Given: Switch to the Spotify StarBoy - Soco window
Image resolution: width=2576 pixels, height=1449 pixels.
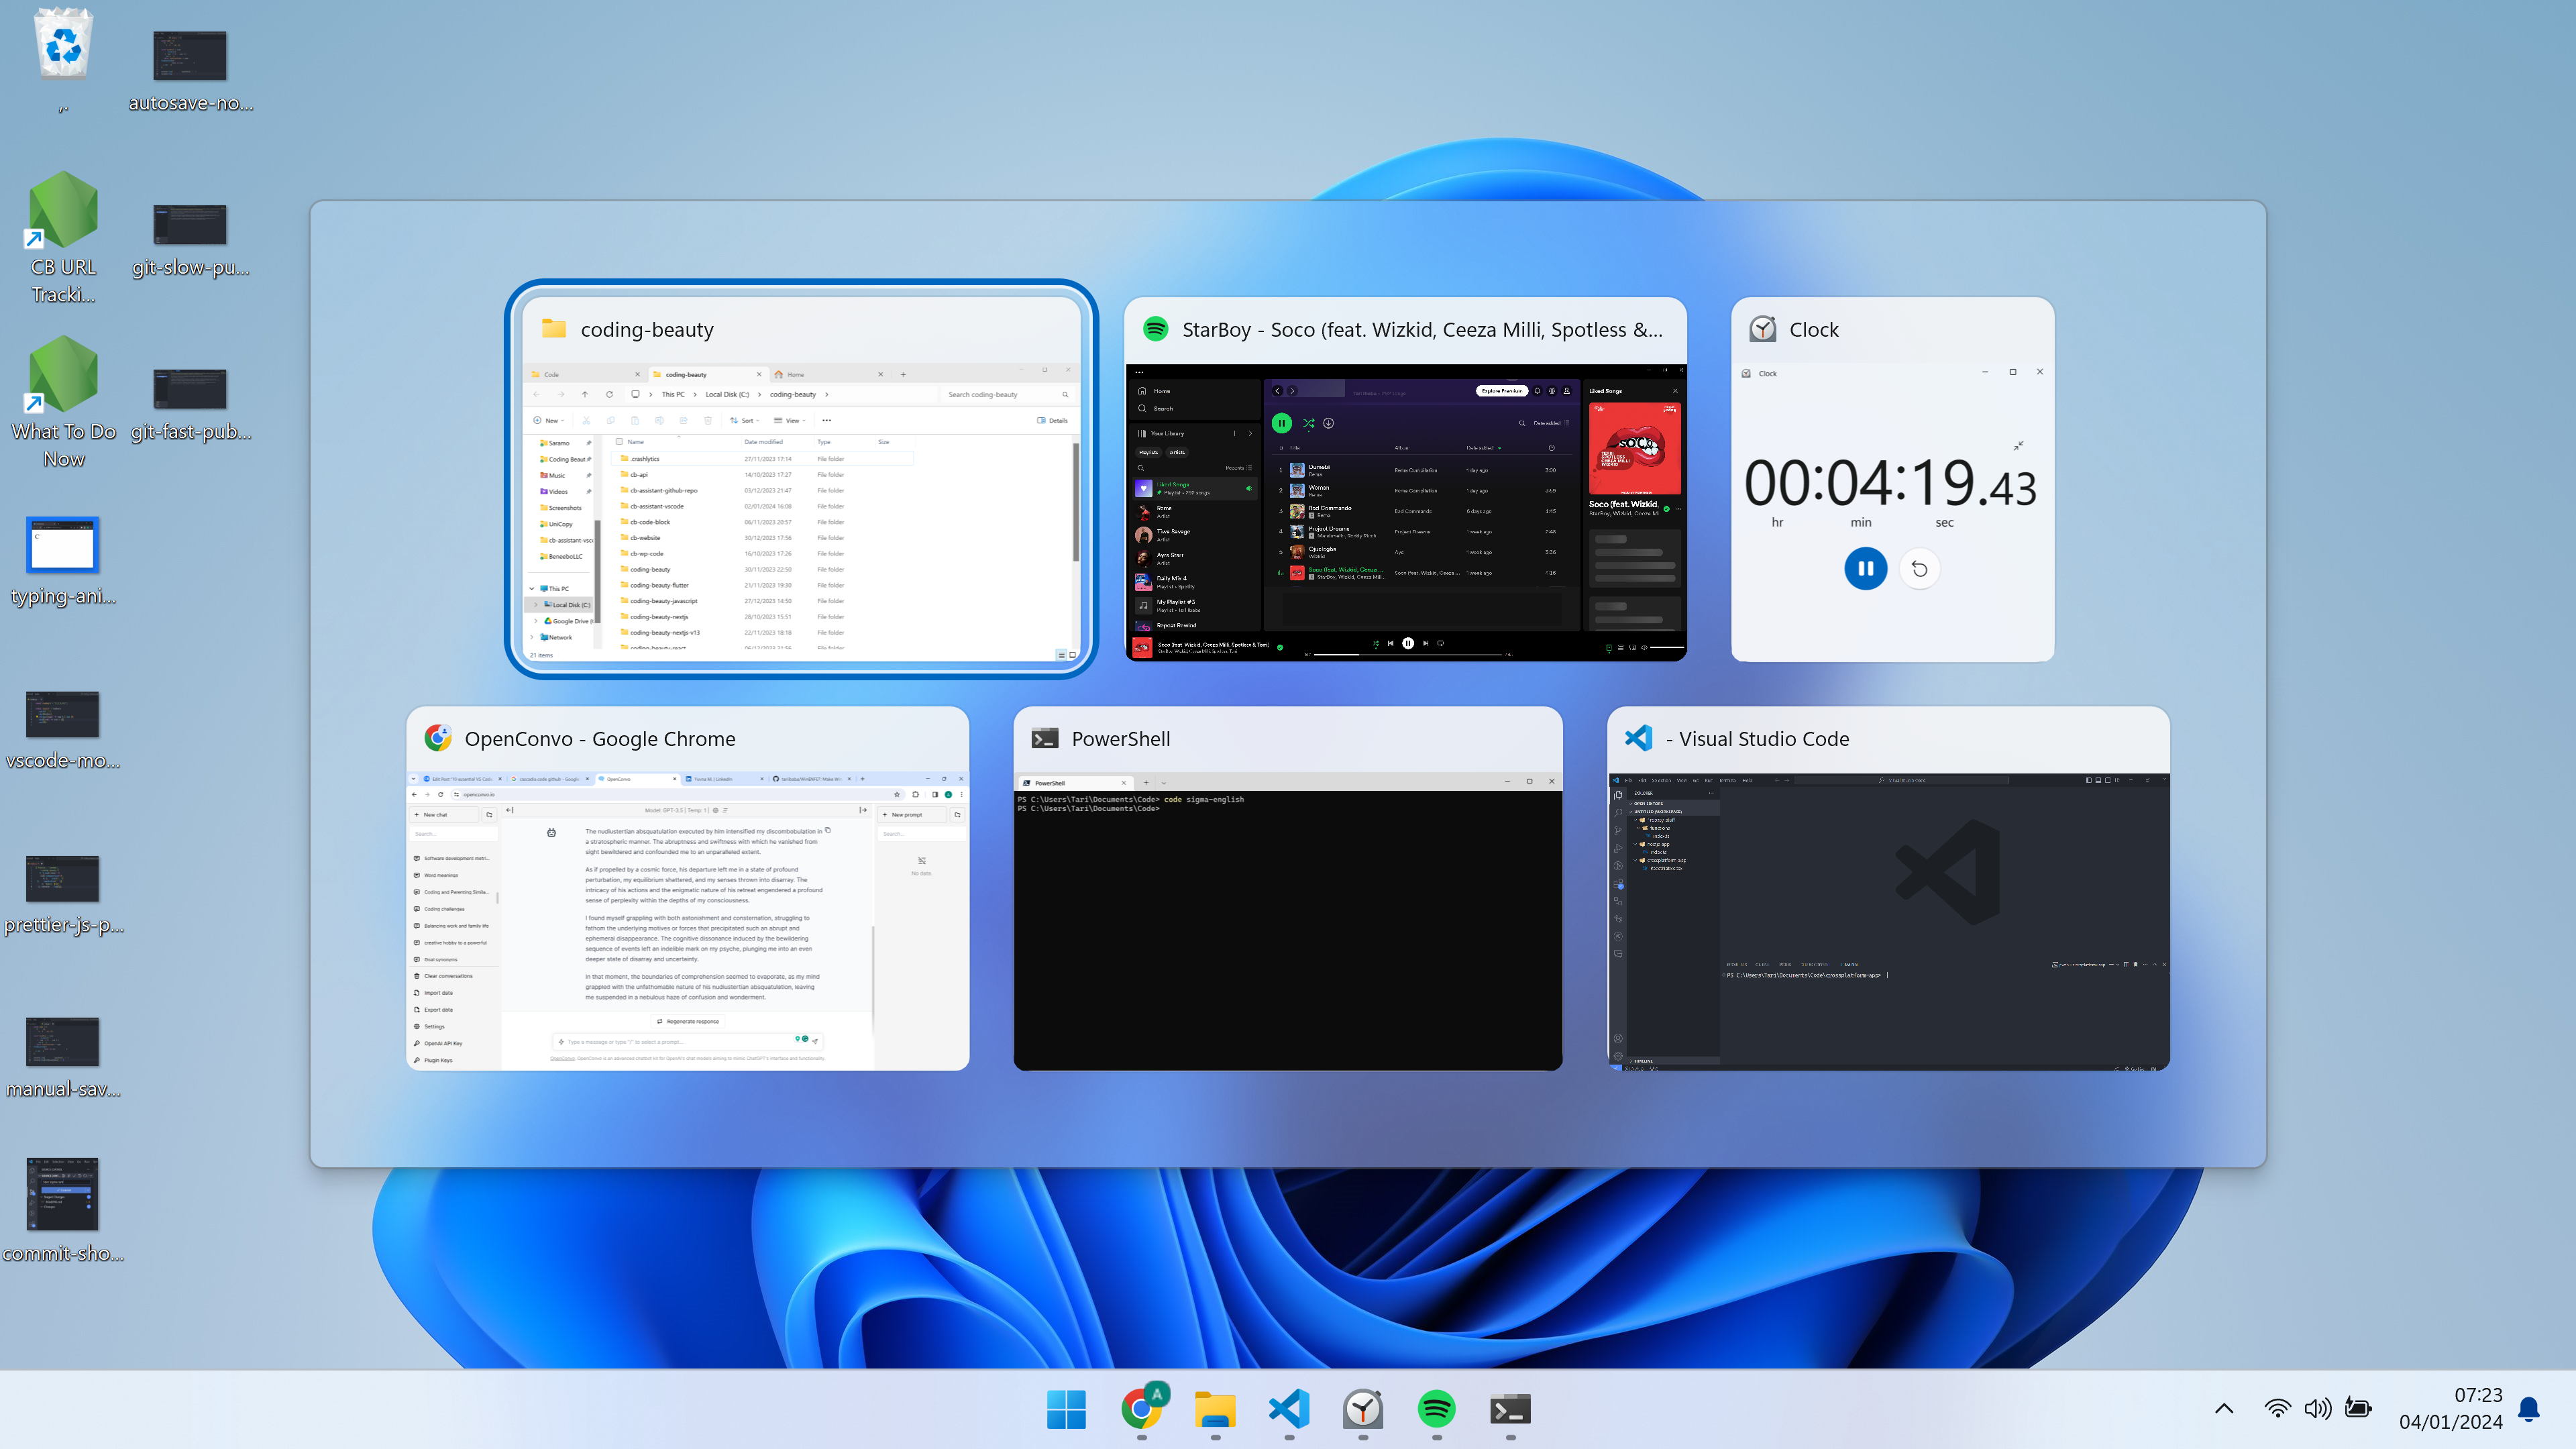Looking at the screenshot, I should pos(1405,480).
